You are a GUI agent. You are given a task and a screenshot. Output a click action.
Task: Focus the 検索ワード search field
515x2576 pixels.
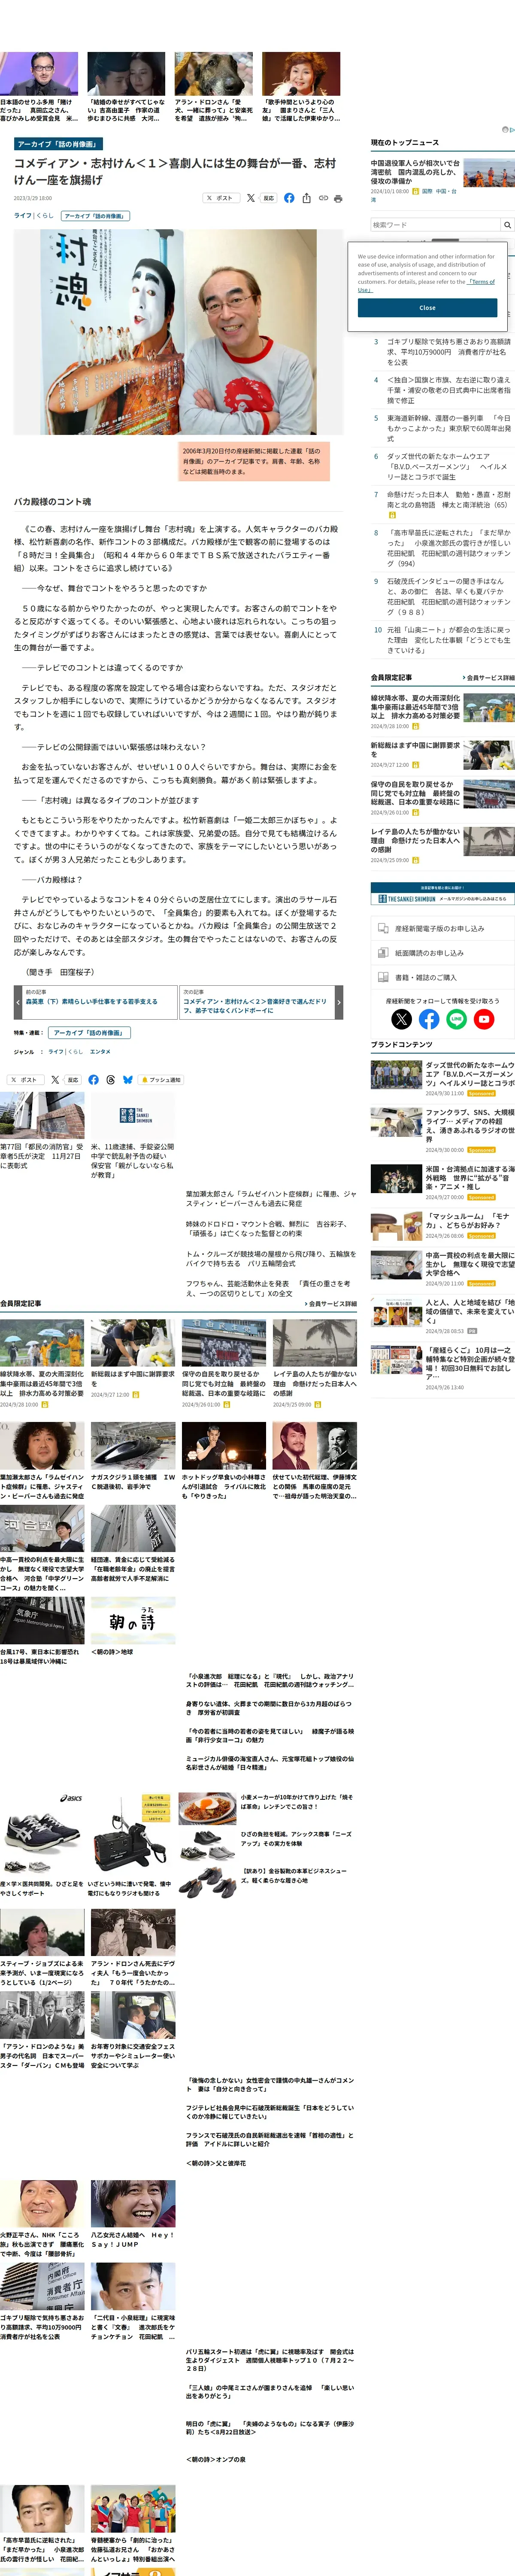[x=435, y=225]
